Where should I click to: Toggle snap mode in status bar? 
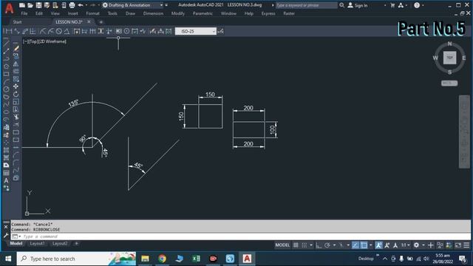(x=304, y=245)
